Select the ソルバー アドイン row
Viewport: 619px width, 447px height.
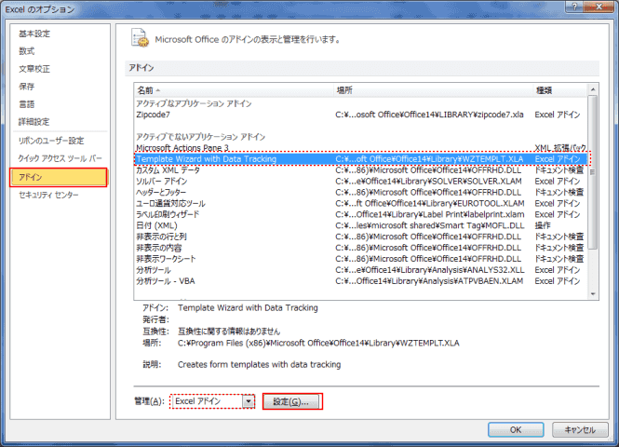[361, 182]
